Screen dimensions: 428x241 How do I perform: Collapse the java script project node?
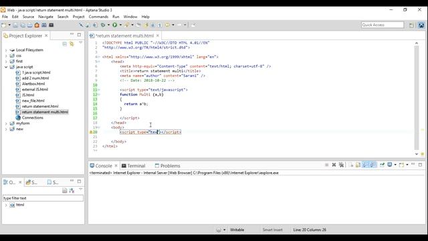point(6,67)
